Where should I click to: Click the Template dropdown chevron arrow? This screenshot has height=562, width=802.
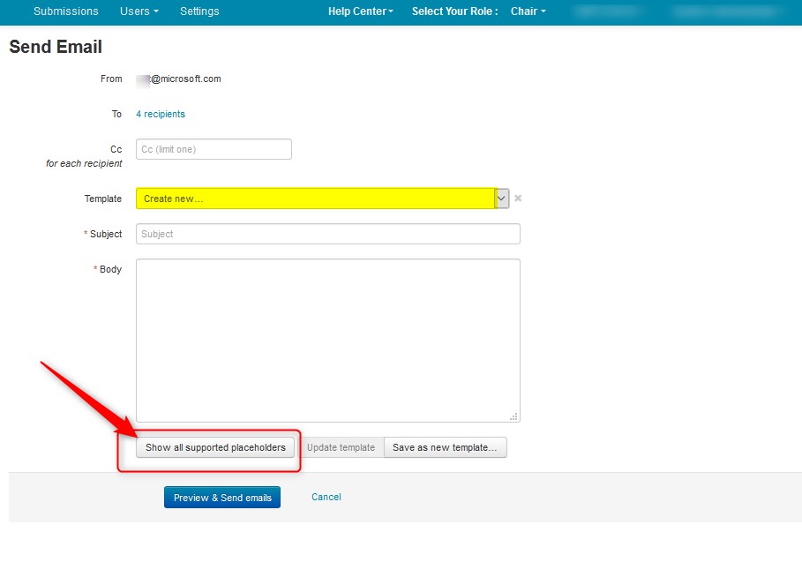click(502, 199)
